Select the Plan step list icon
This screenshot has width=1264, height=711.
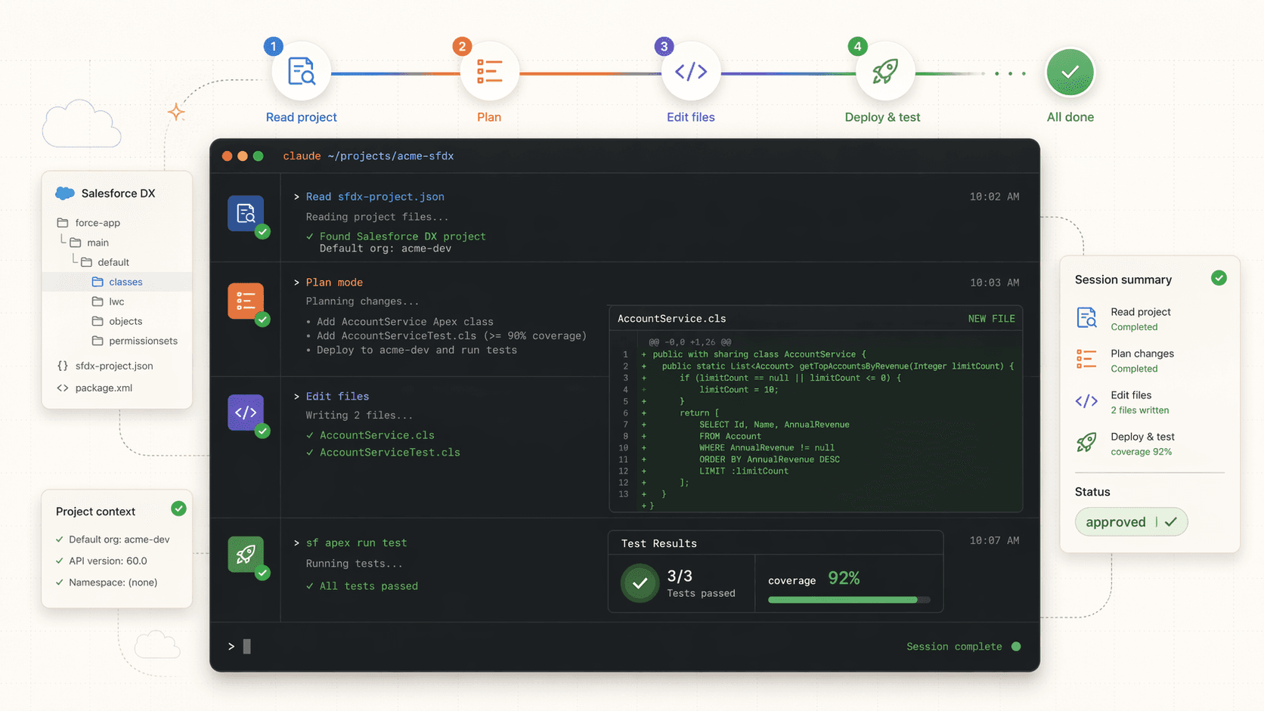click(x=489, y=72)
